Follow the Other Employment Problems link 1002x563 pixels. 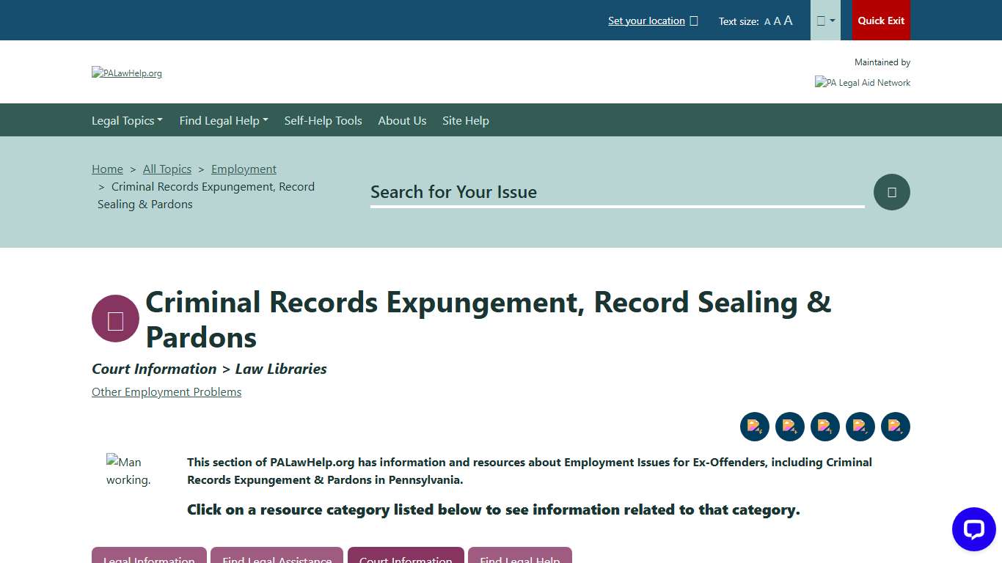167,391
